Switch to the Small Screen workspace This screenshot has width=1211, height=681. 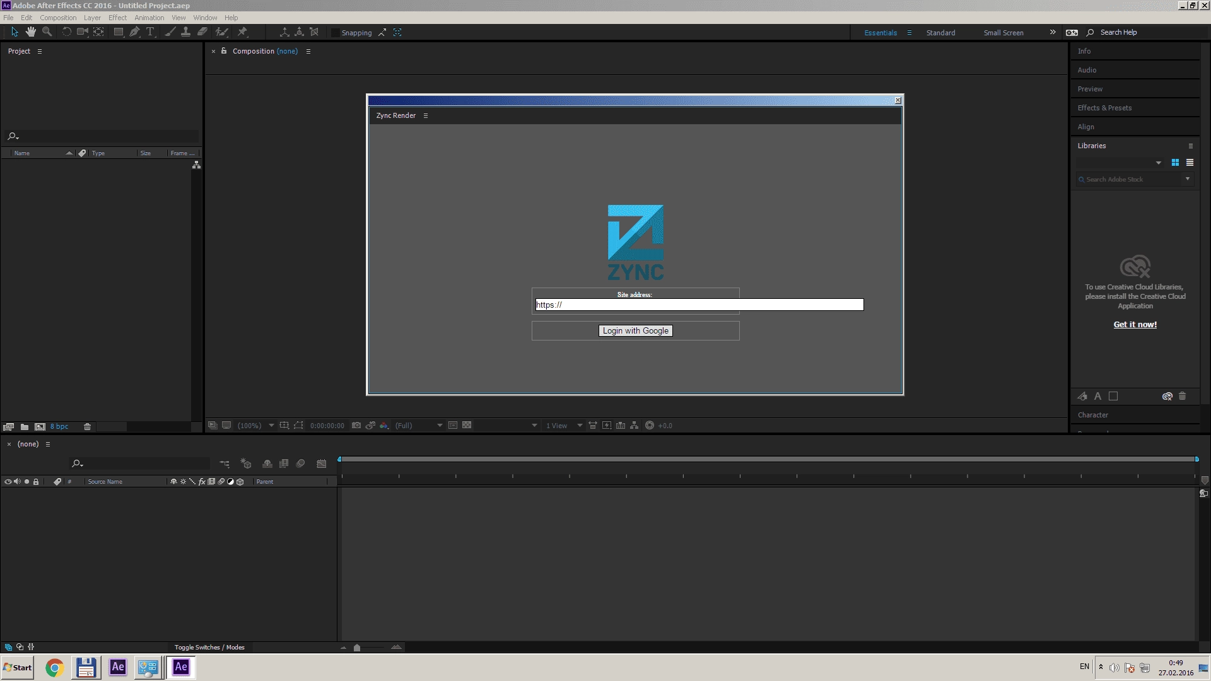1003,33
